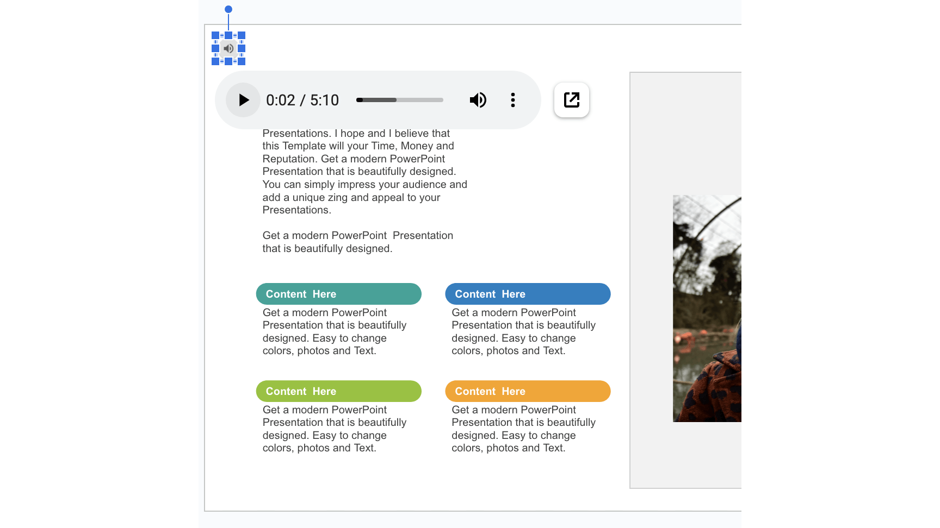Click the description text under the teal label
Screen dimensions: 940x528
(x=335, y=332)
